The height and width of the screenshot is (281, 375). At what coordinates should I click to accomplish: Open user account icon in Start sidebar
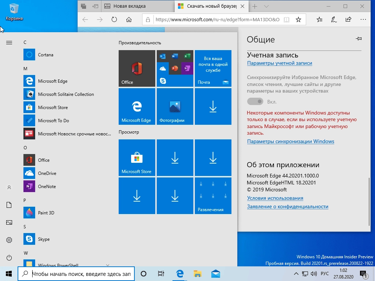point(9,187)
